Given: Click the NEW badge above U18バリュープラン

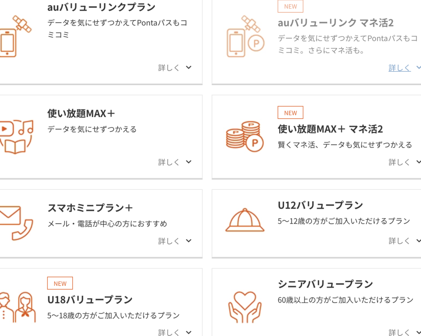Looking at the screenshot, I should [x=60, y=283].
